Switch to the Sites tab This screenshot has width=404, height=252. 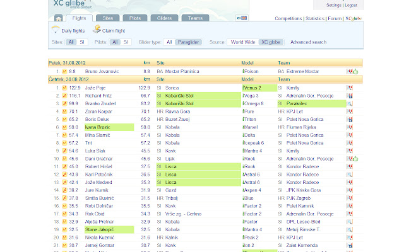(108, 18)
